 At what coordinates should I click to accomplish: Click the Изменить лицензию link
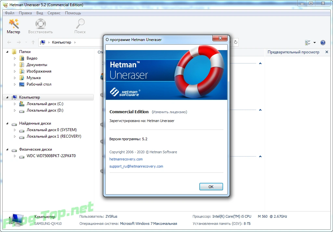(x=169, y=112)
